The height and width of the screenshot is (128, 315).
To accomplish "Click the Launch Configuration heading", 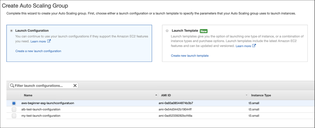I will 32,31.
